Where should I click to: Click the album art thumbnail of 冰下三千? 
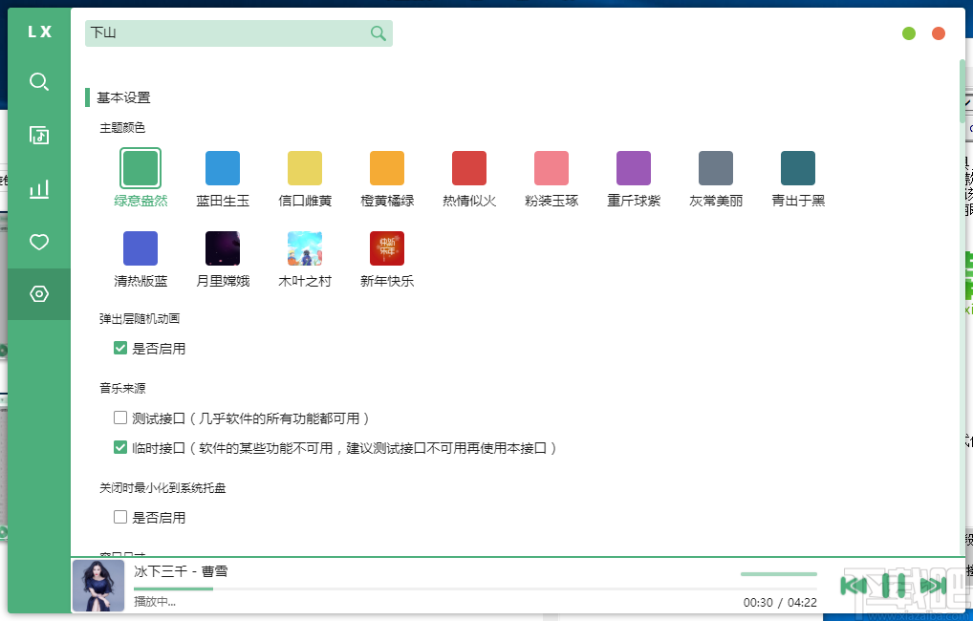(x=97, y=585)
